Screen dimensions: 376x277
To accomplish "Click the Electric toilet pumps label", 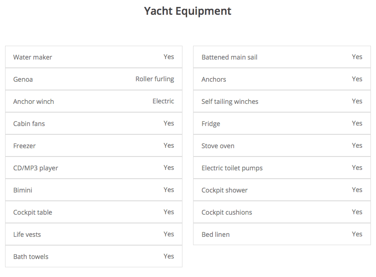I will (x=232, y=168).
